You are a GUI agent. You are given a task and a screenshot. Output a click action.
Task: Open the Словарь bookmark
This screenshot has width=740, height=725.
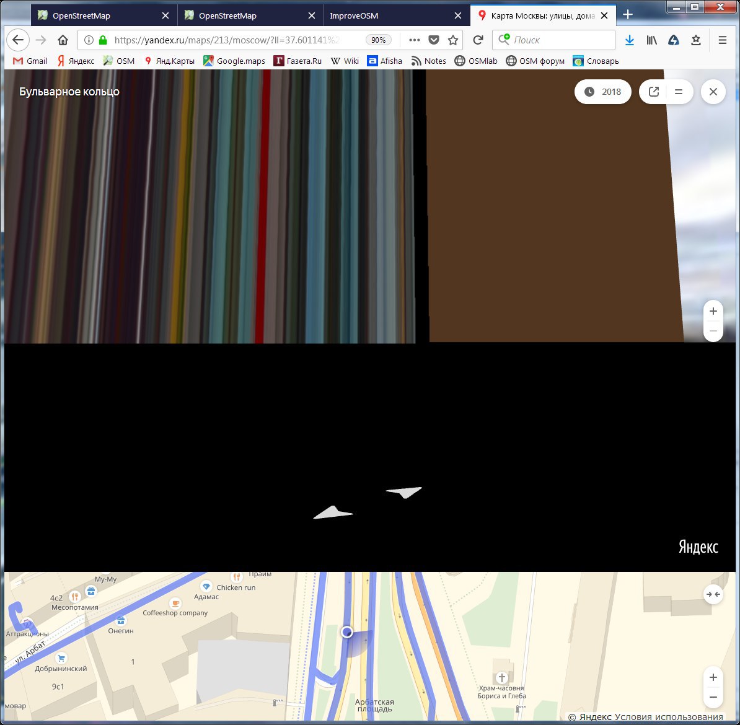596,61
